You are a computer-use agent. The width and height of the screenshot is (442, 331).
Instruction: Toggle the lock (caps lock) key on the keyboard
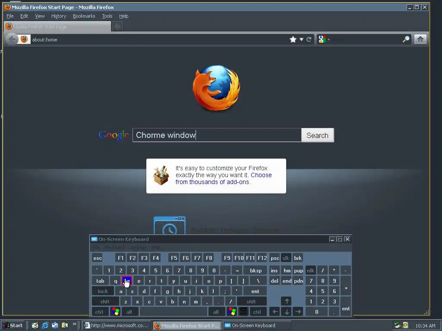[103, 291]
